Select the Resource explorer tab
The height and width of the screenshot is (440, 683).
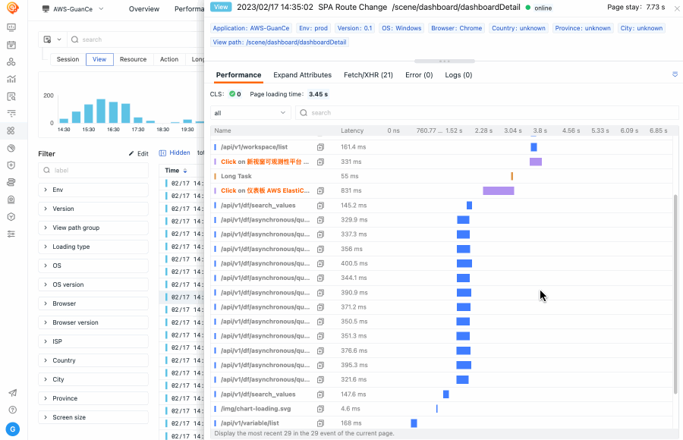134,59
